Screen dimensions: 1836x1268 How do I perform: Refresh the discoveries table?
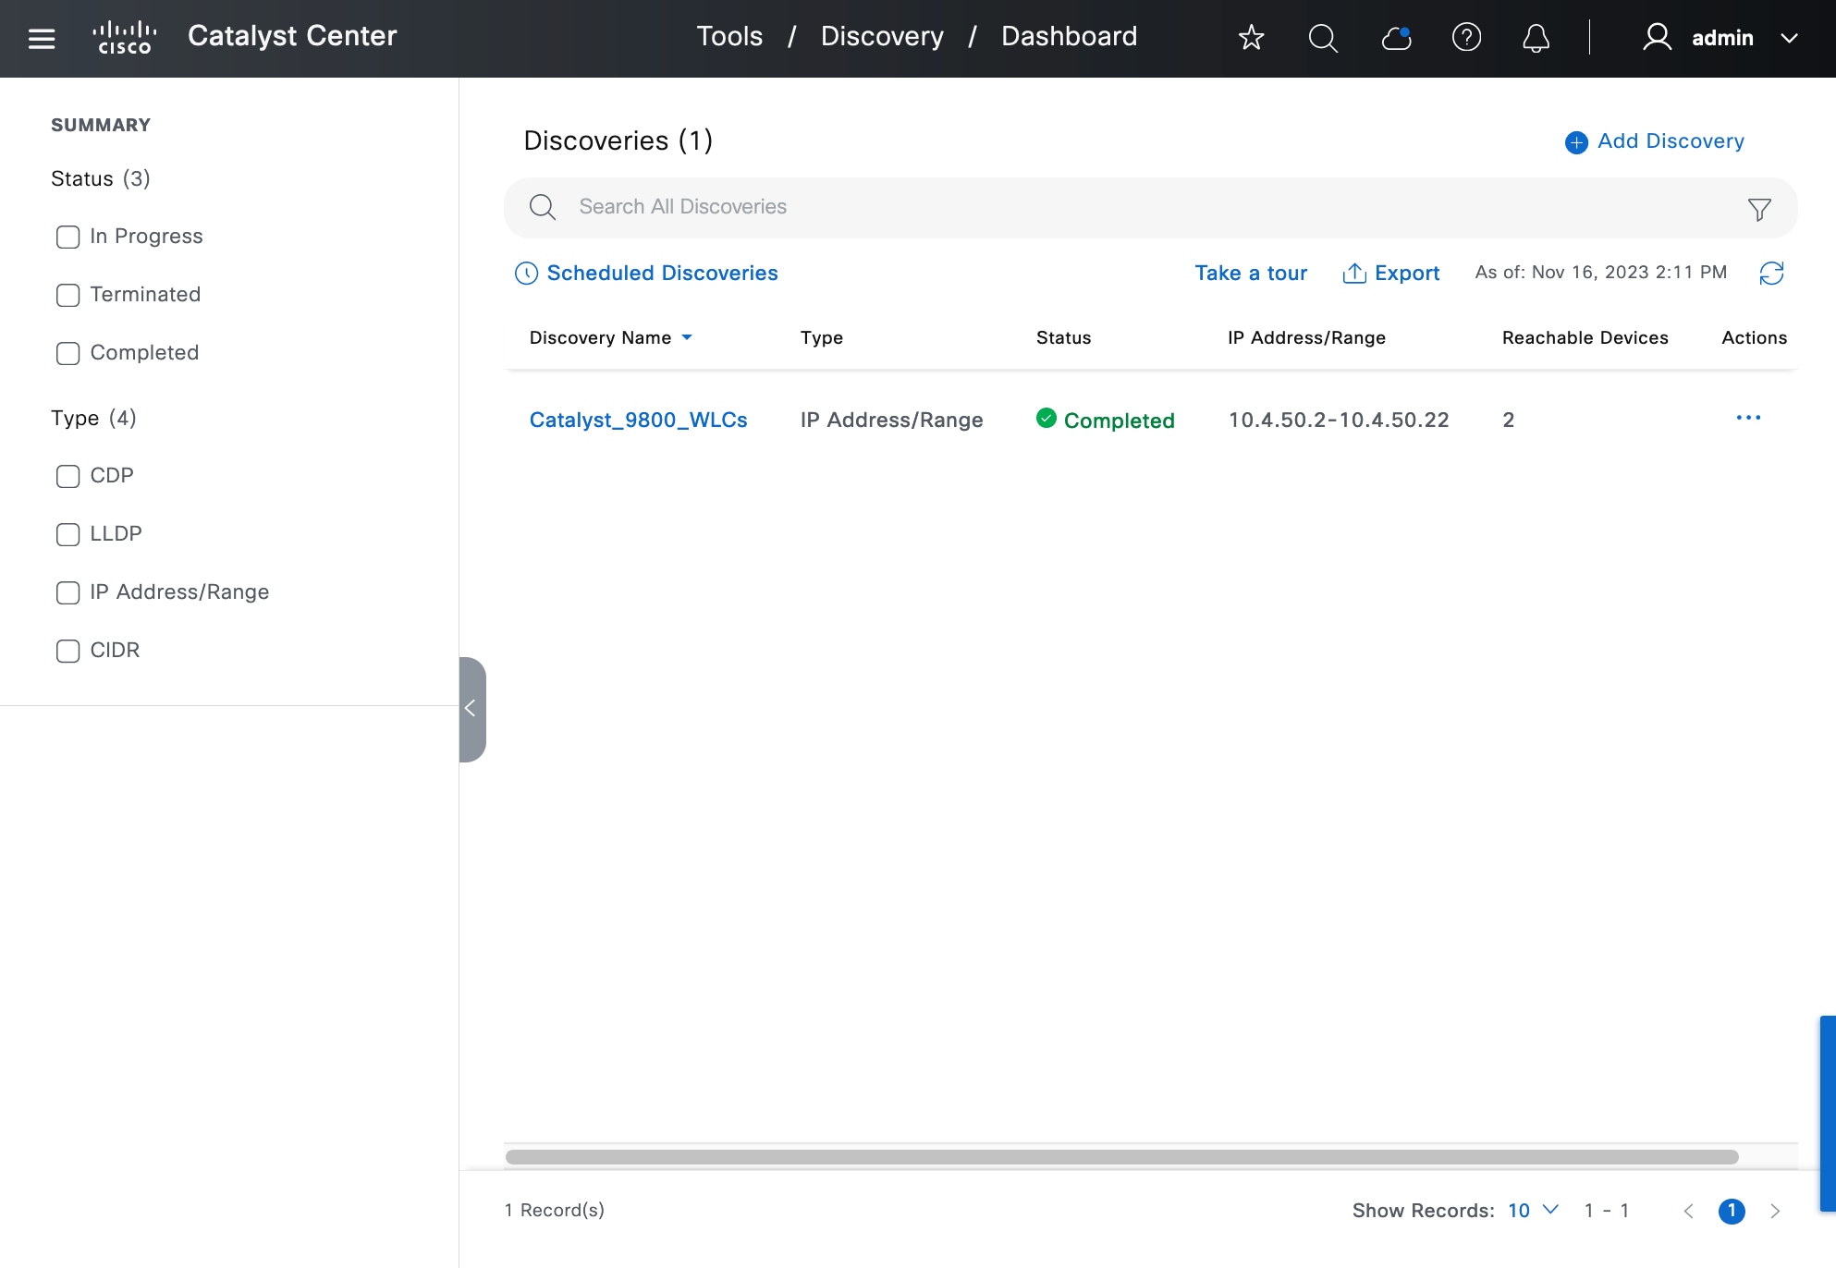1771,273
